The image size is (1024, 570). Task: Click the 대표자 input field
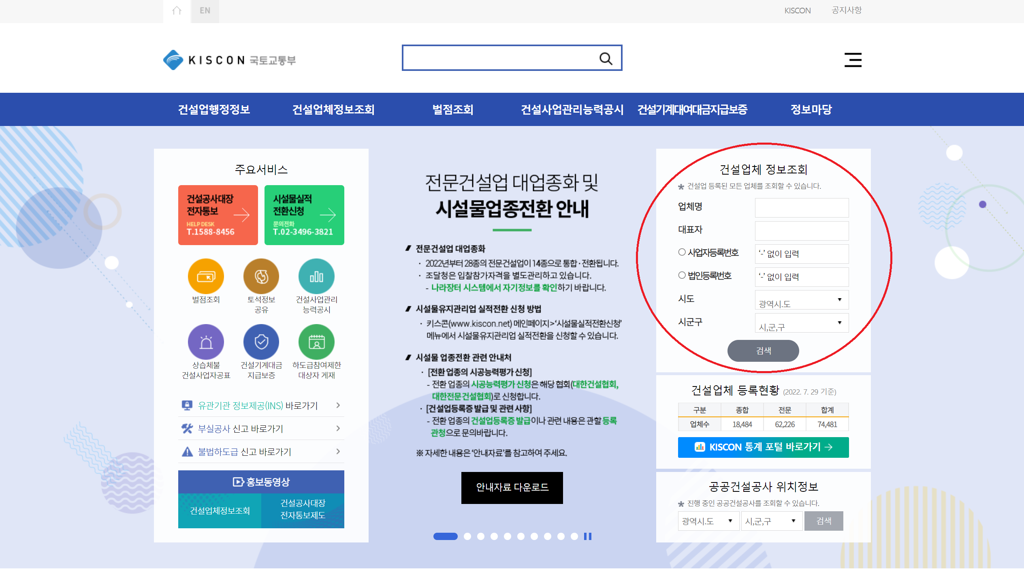point(802,231)
